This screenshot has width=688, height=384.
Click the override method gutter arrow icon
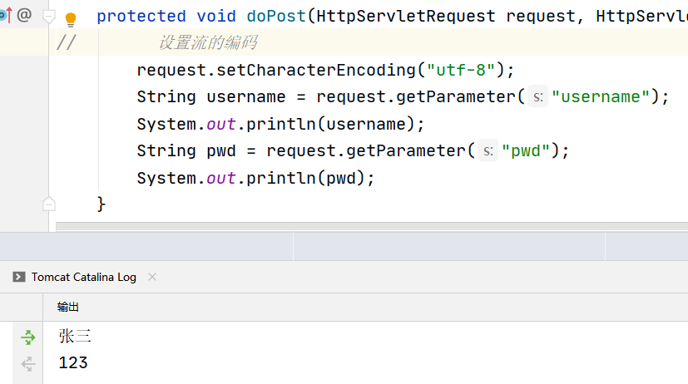point(6,16)
